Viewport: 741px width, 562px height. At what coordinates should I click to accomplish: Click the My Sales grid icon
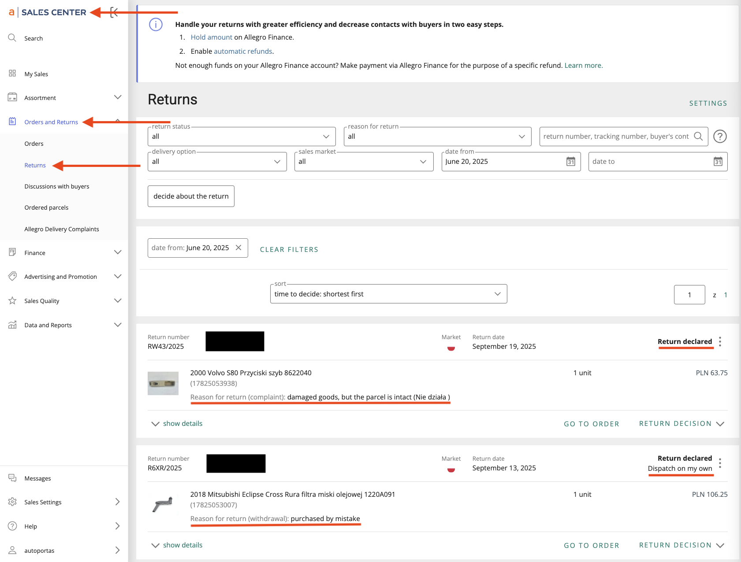[12, 74]
